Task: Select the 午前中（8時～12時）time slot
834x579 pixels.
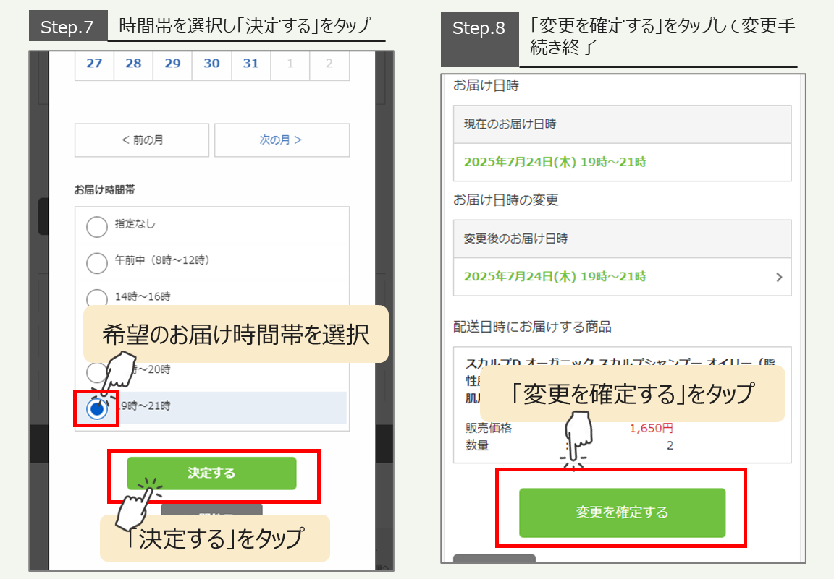Action: [97, 263]
